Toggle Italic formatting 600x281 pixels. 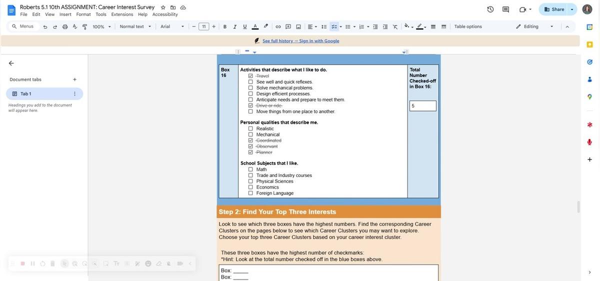pyautogui.click(x=234, y=26)
